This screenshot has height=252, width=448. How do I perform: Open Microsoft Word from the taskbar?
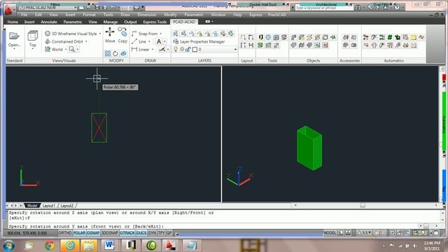pyautogui.click(x=109, y=246)
